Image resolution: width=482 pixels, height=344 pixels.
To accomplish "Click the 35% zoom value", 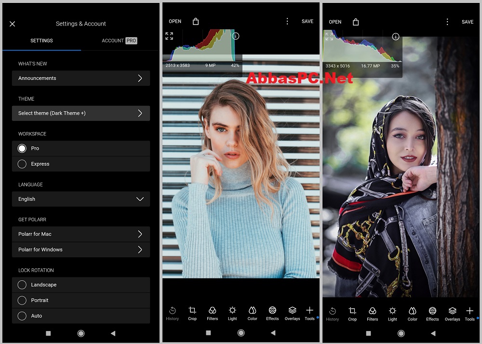I will click(395, 66).
